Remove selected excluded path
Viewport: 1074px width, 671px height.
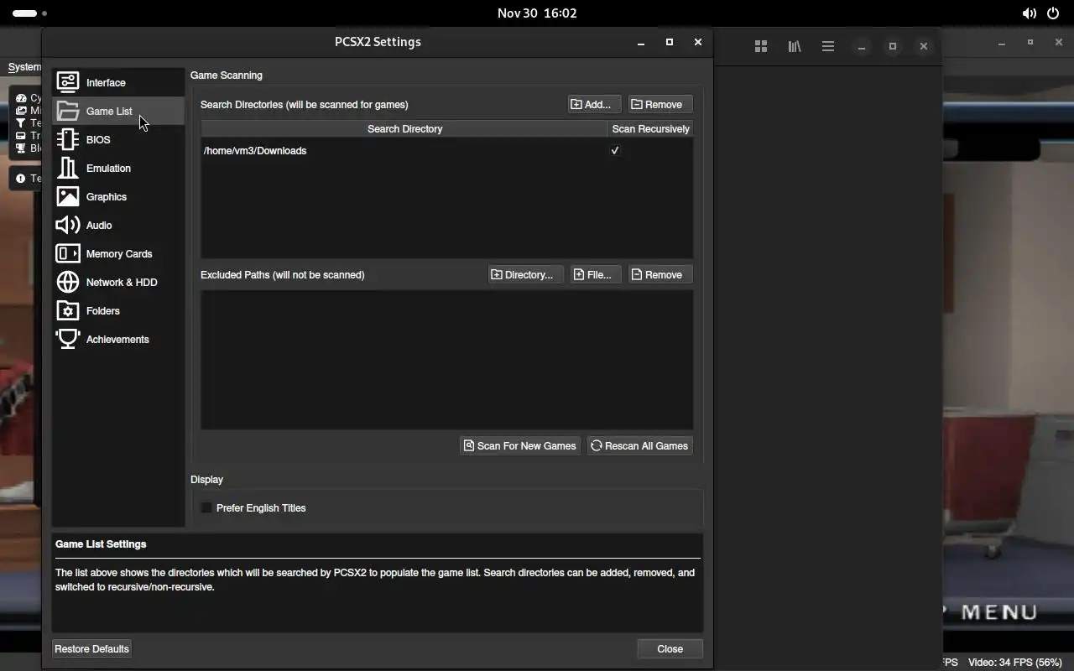click(x=660, y=274)
